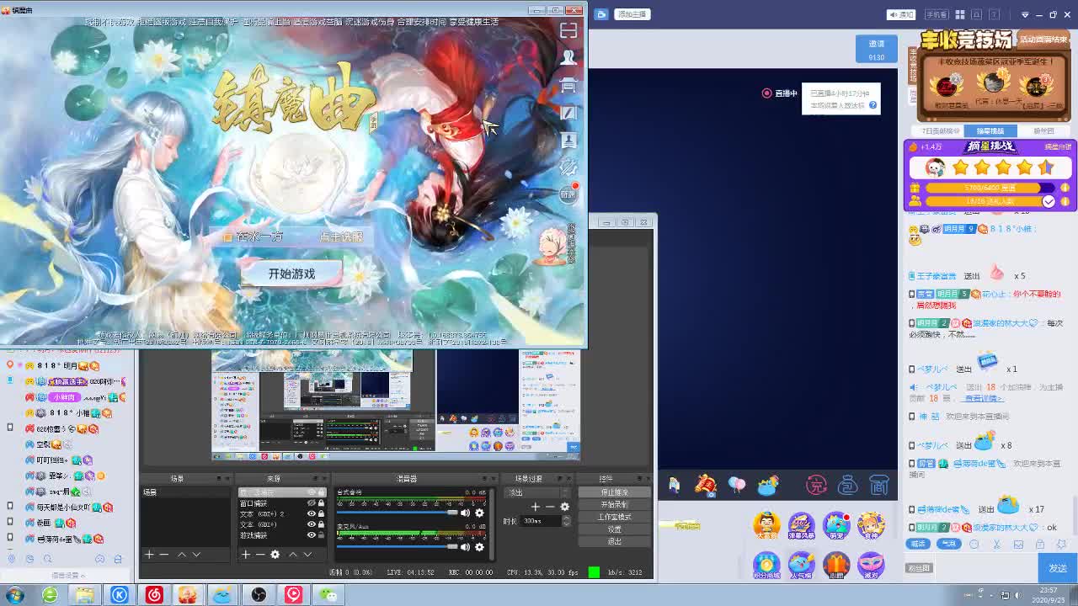Hide the 文本 (GDI+) source
This screenshot has width=1078, height=606.
pos(311,524)
